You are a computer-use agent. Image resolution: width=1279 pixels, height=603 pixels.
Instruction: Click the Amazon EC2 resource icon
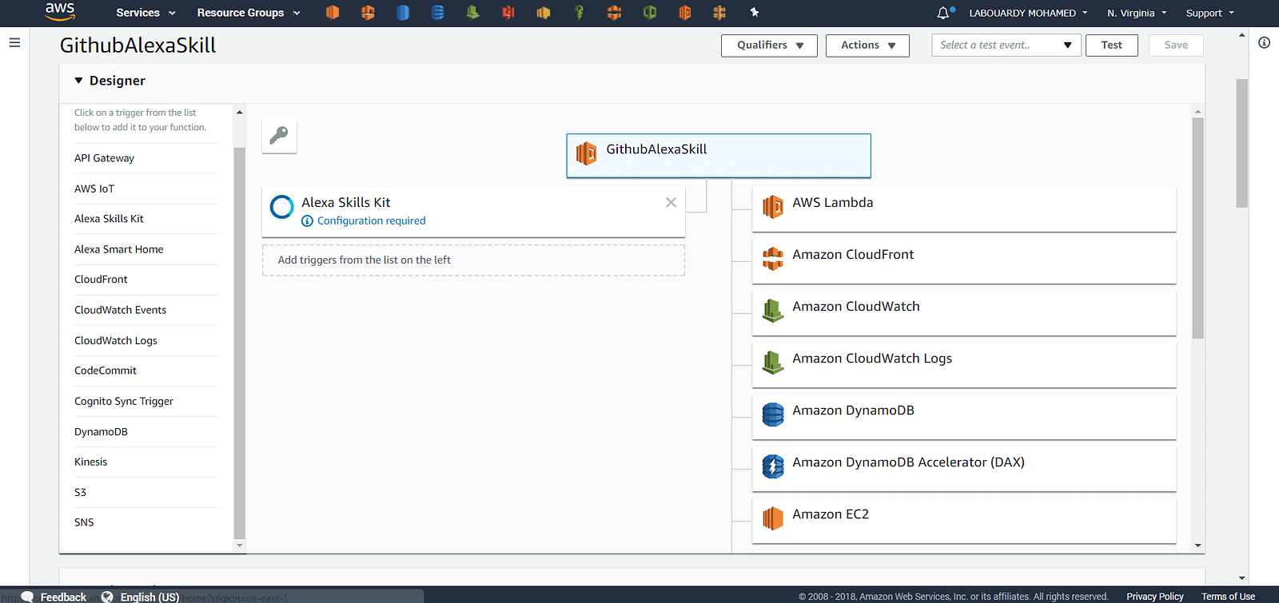pos(773,518)
